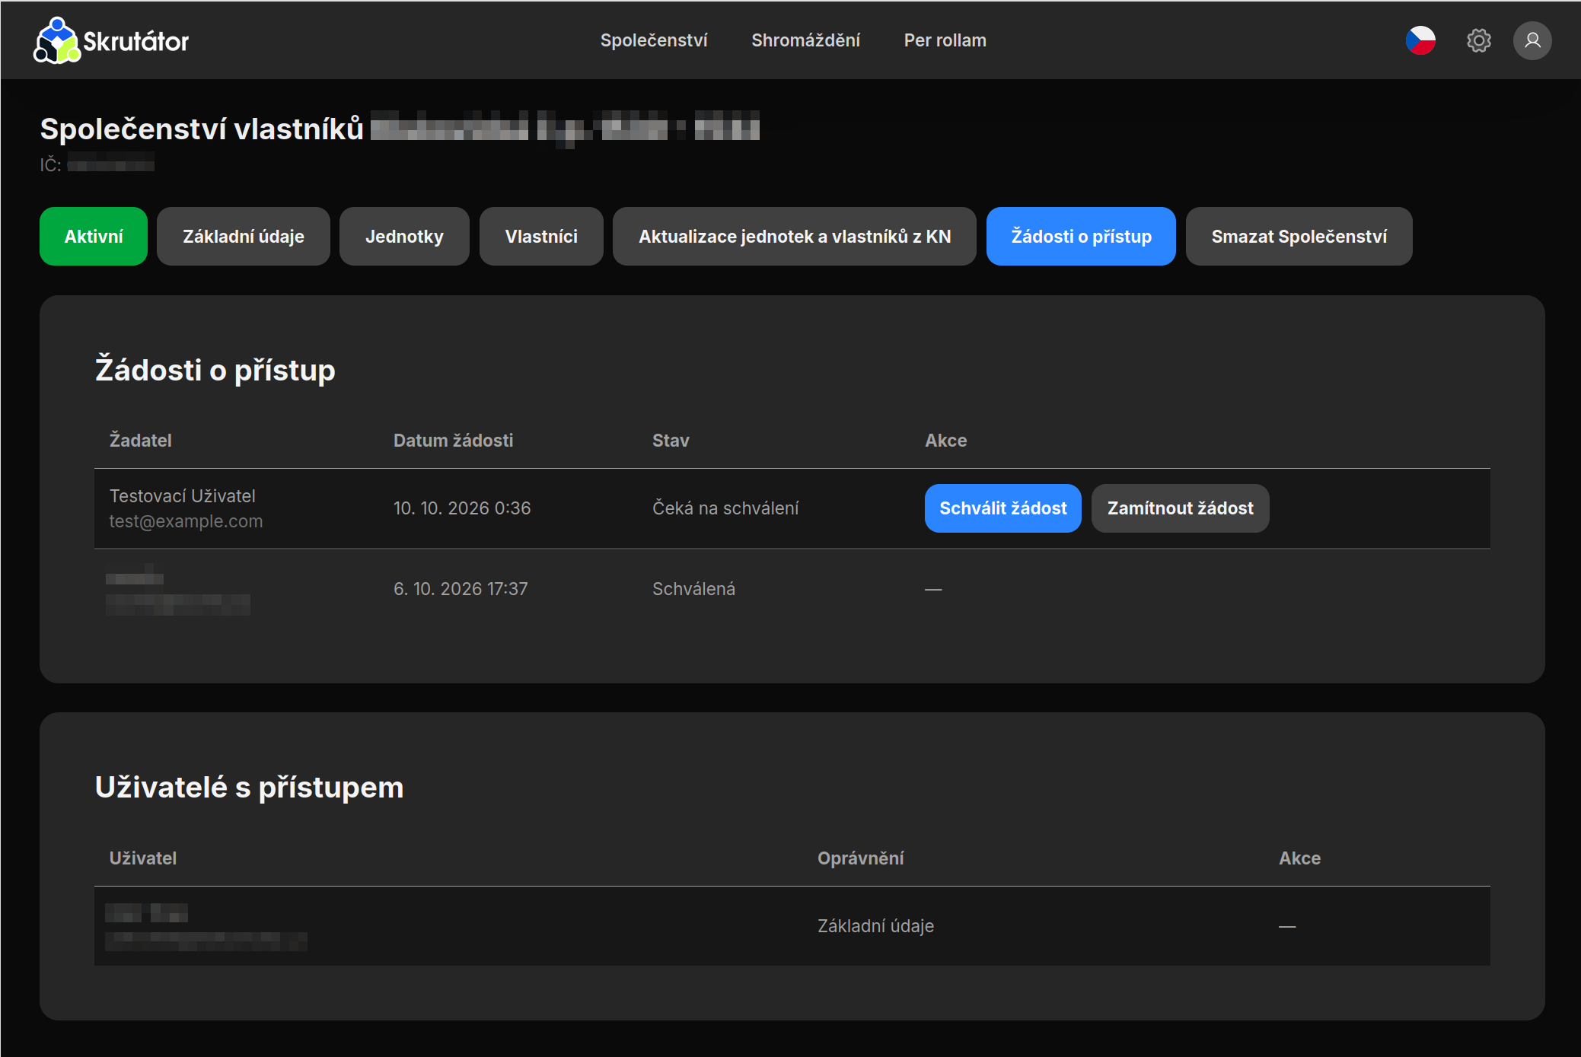Click the Smazat Společenství button
The height and width of the screenshot is (1057, 1581).
(x=1299, y=237)
